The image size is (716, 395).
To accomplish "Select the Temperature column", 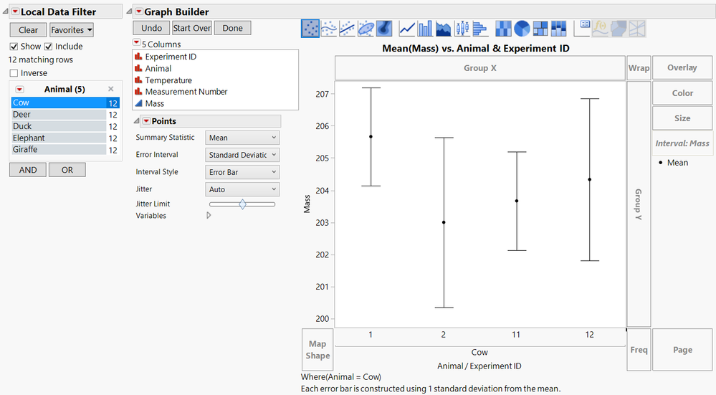I will tap(168, 80).
